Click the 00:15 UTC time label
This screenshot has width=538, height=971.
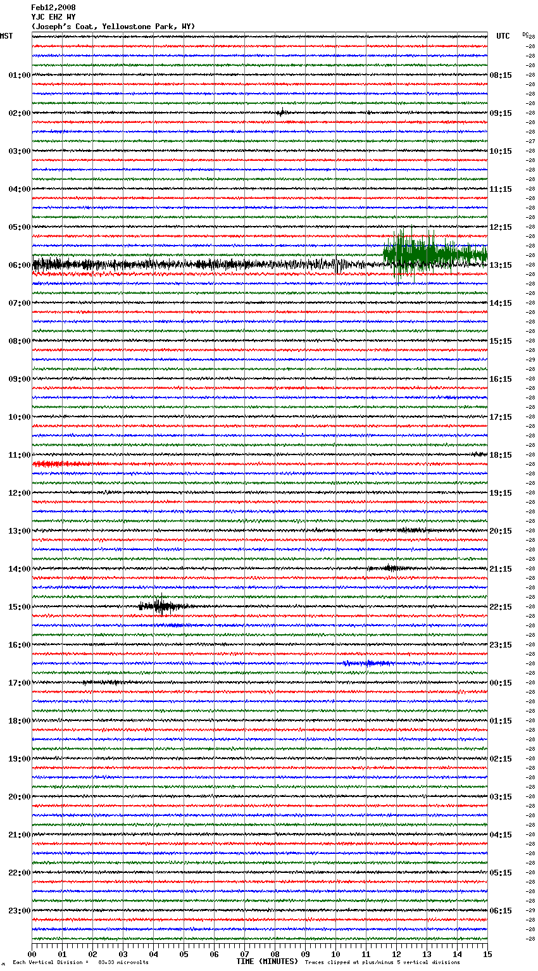tap(501, 683)
